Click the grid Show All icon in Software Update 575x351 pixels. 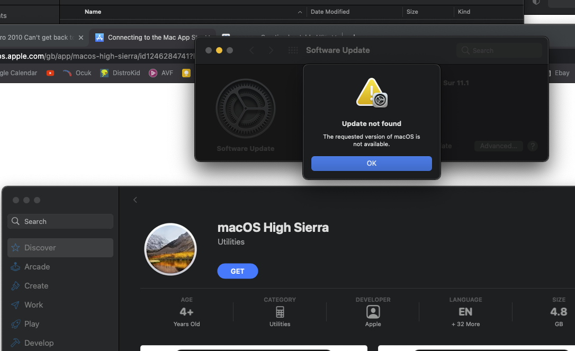[293, 50]
